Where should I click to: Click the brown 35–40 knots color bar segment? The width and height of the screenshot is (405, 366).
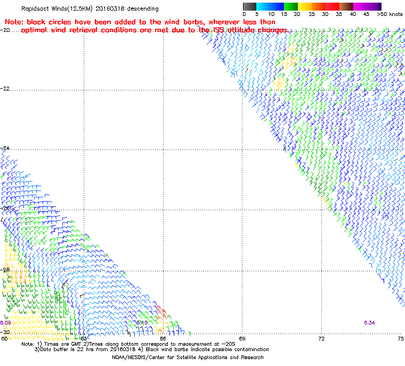point(346,6)
